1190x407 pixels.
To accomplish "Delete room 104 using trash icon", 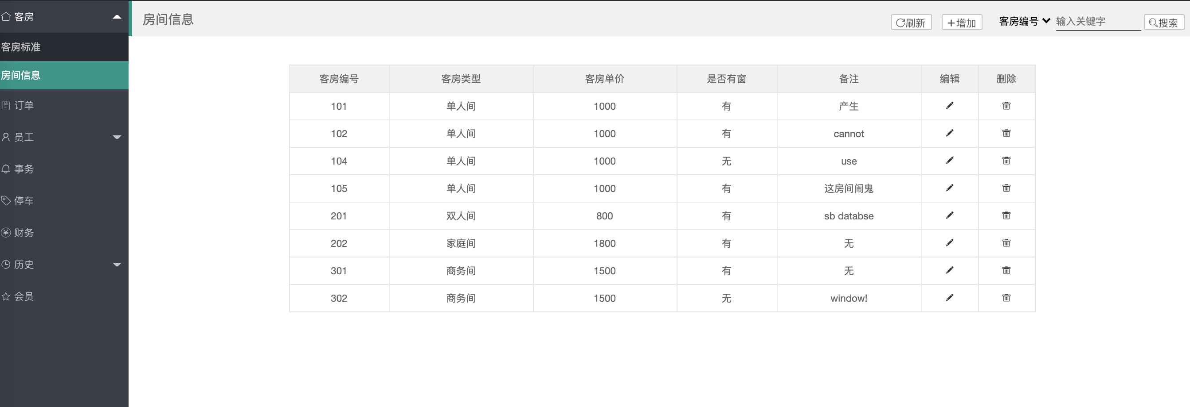I will pos(1006,161).
